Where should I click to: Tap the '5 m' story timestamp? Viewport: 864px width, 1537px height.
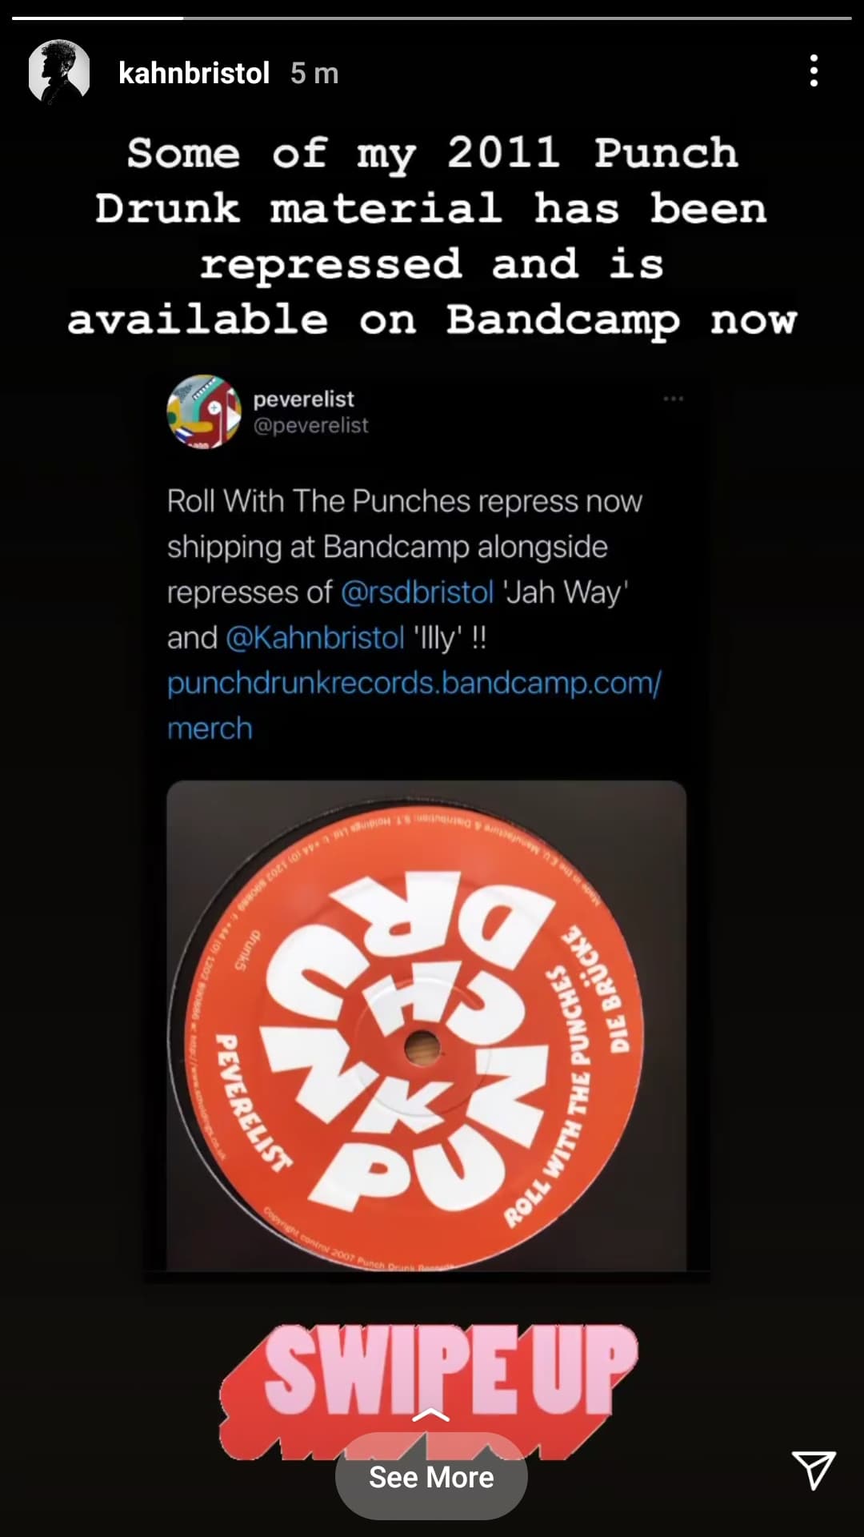click(314, 73)
